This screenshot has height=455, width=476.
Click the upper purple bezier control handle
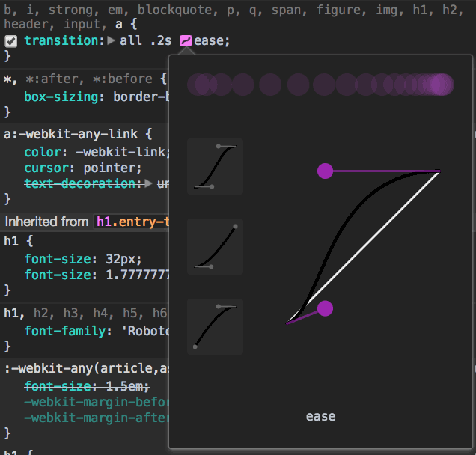click(x=325, y=171)
